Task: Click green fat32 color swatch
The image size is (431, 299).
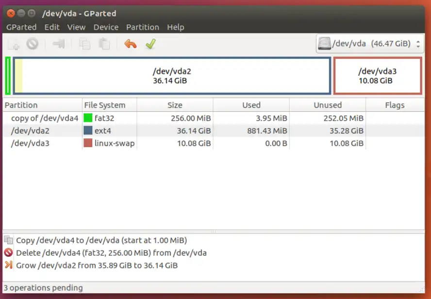Action: coord(88,118)
